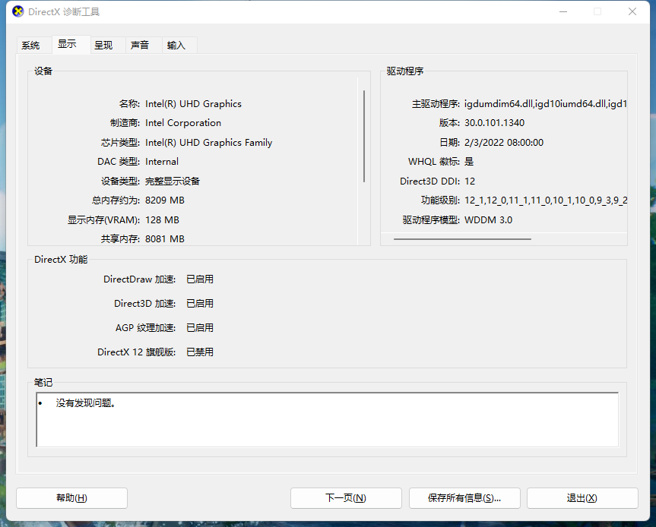Click the DirectX 12 旗舰版 已禁用 status
656x527 pixels.
point(200,352)
